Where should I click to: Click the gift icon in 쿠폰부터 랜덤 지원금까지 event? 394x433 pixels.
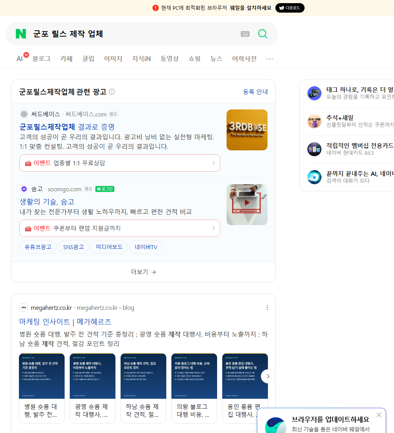click(28, 229)
